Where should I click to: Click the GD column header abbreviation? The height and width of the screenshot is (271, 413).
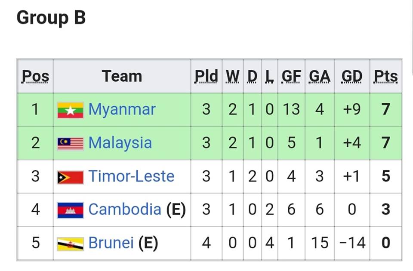coord(352,77)
